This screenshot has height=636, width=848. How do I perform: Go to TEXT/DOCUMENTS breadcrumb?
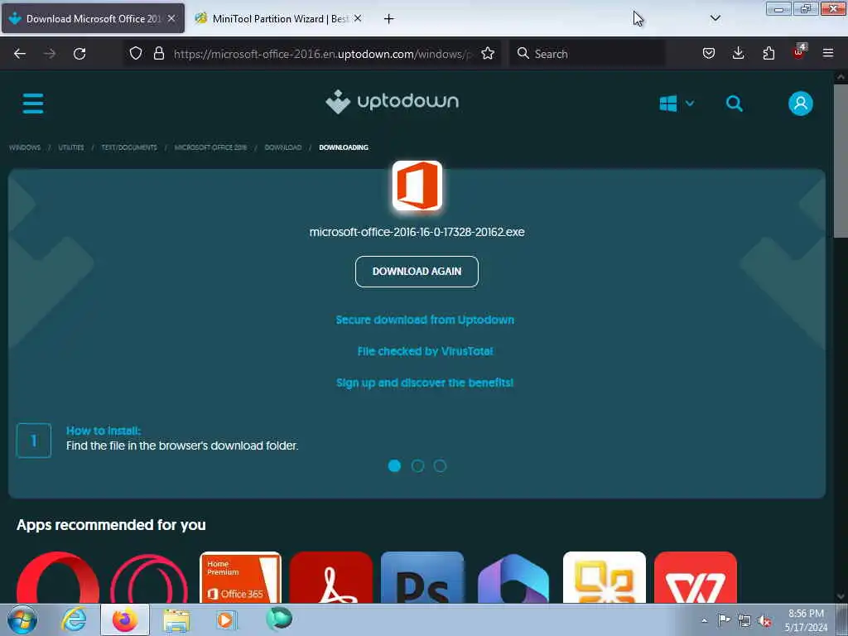point(129,147)
